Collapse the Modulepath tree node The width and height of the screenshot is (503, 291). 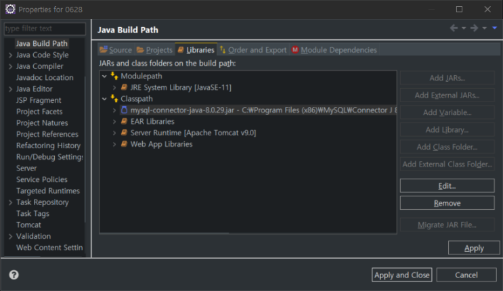point(104,76)
